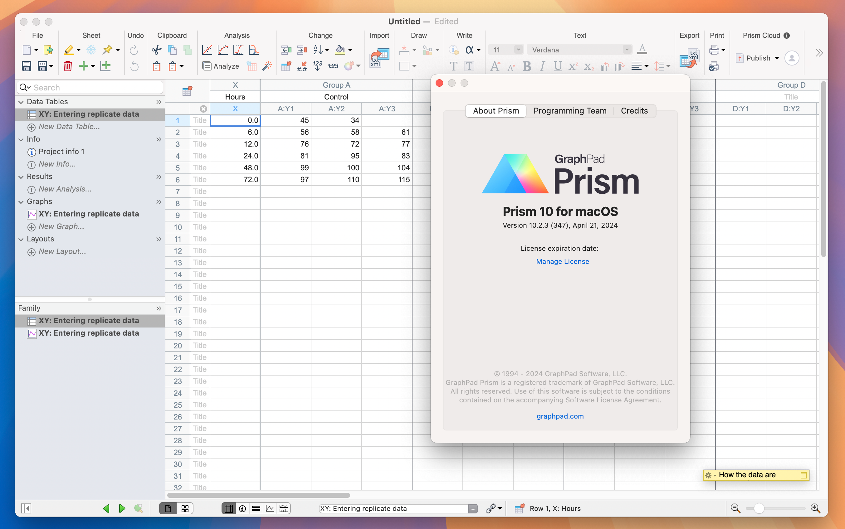This screenshot has width=845, height=529.
Task: Click the navigator Search field
Action: [90, 87]
